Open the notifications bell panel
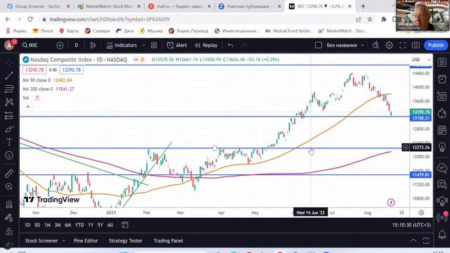The height and width of the screenshot is (253, 450). pyautogui.click(x=442, y=235)
